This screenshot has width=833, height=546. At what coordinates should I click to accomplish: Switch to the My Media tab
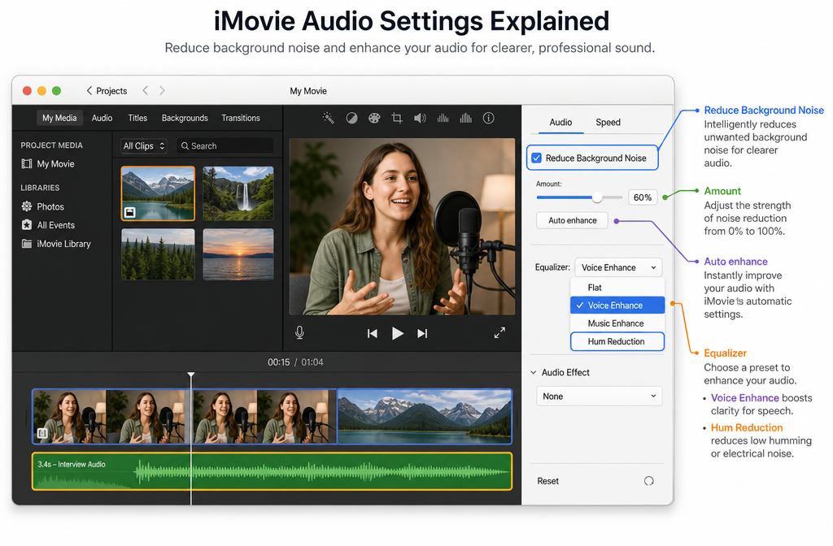coord(59,118)
